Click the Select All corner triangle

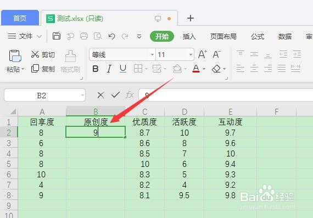click(13, 111)
